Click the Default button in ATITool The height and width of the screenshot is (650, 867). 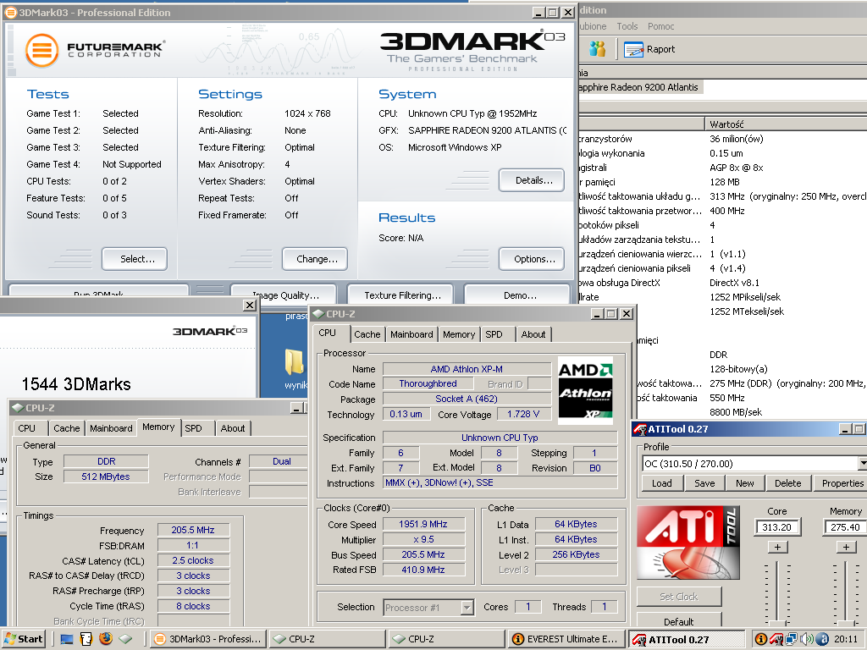tap(679, 621)
